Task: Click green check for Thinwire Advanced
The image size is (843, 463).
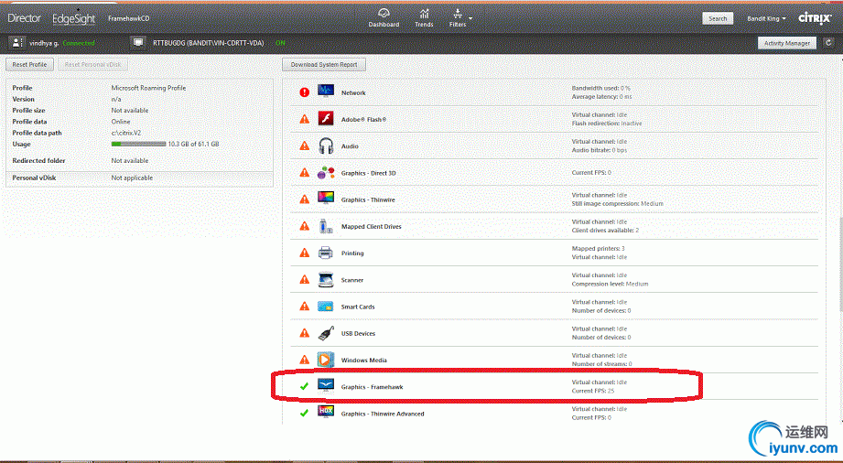Action: pyautogui.click(x=304, y=413)
